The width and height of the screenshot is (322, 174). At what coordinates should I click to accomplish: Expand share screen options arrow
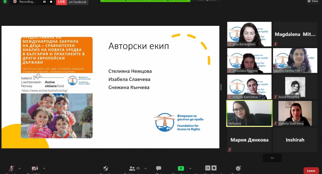(x=190, y=168)
